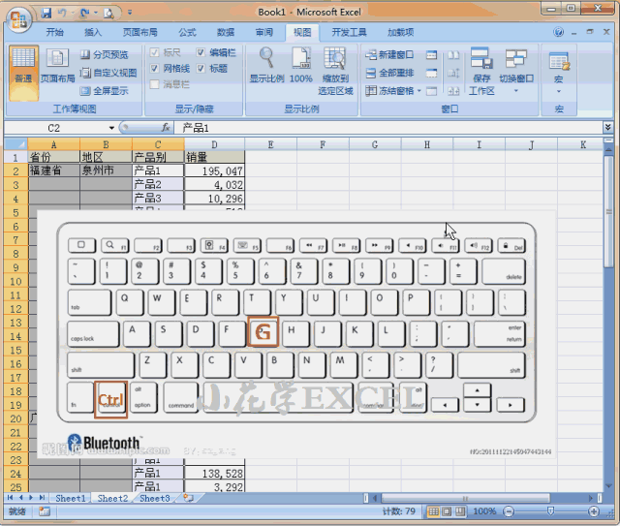This screenshot has height=526, width=620.
Task: Zoom to Selection (缩放到选定区域)
Action: click(x=335, y=71)
